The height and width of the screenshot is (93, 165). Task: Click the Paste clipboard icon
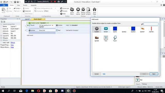(x=3, y=10)
